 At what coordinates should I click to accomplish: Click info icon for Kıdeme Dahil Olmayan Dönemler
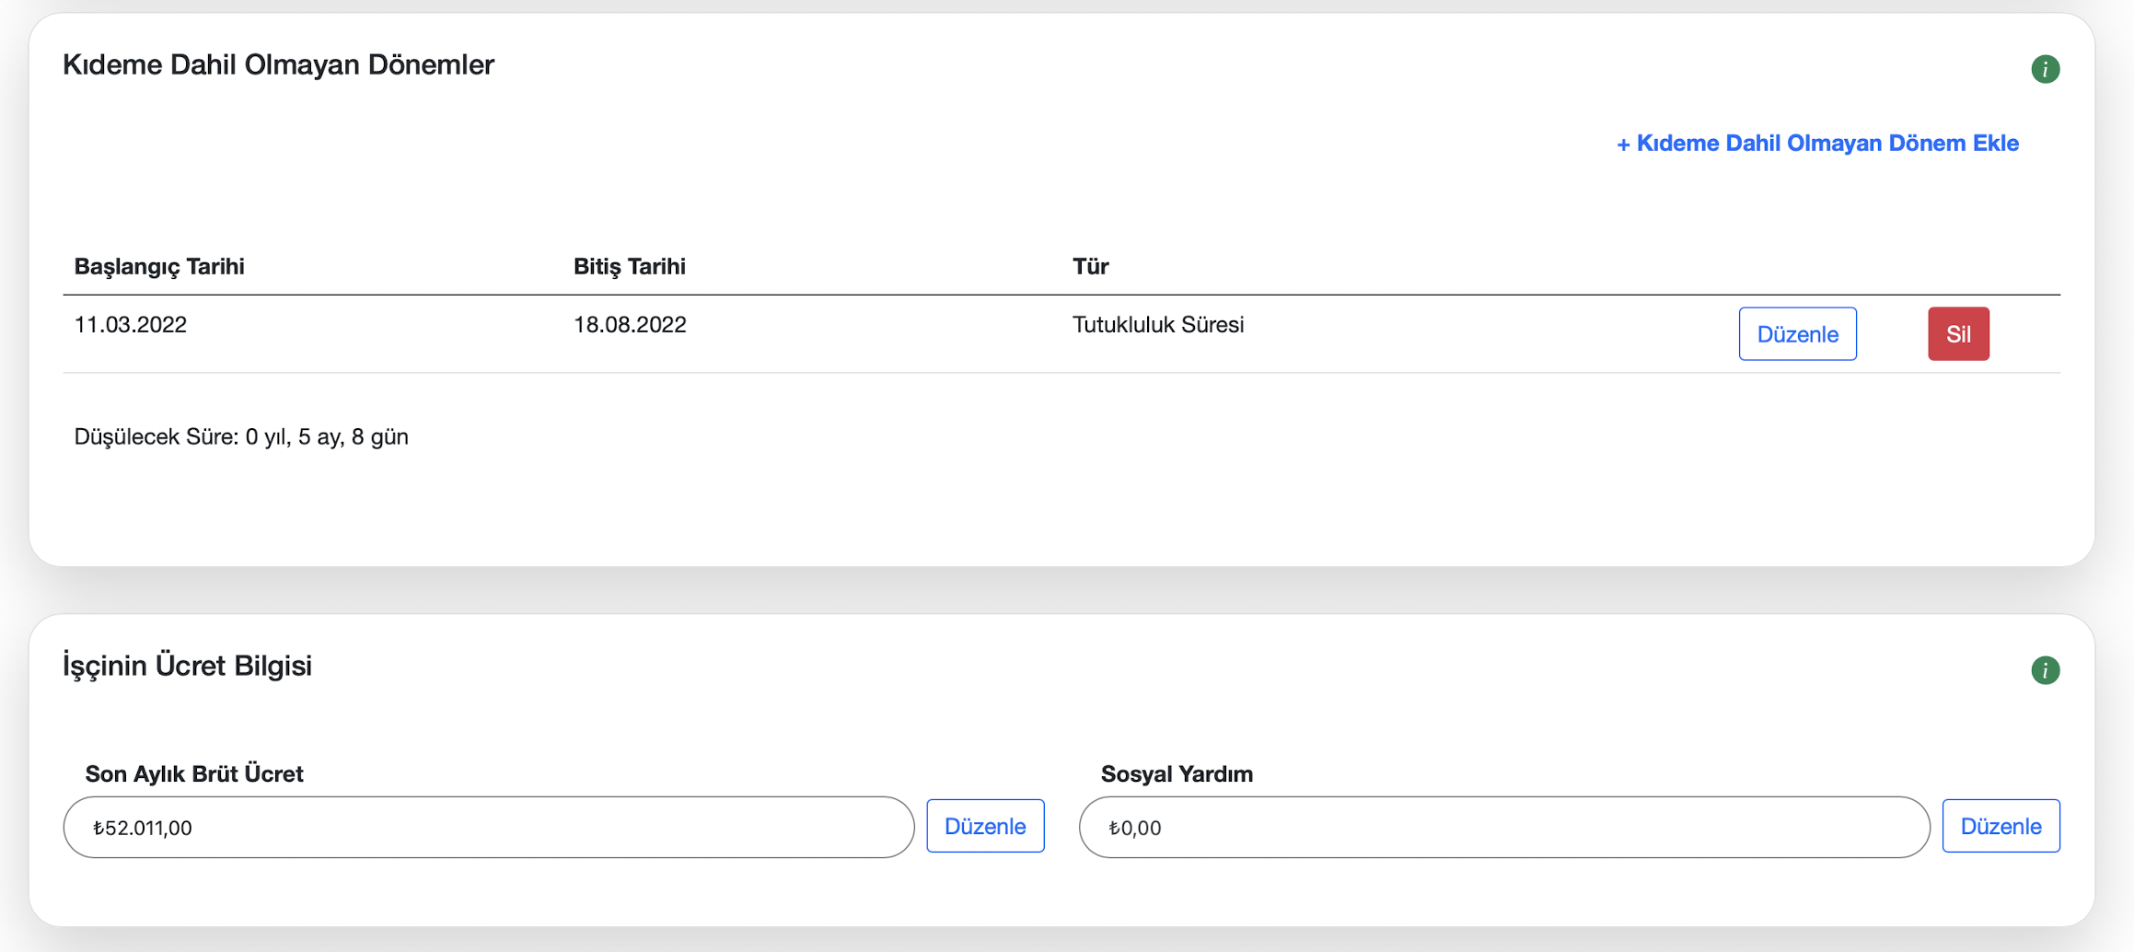2045,69
